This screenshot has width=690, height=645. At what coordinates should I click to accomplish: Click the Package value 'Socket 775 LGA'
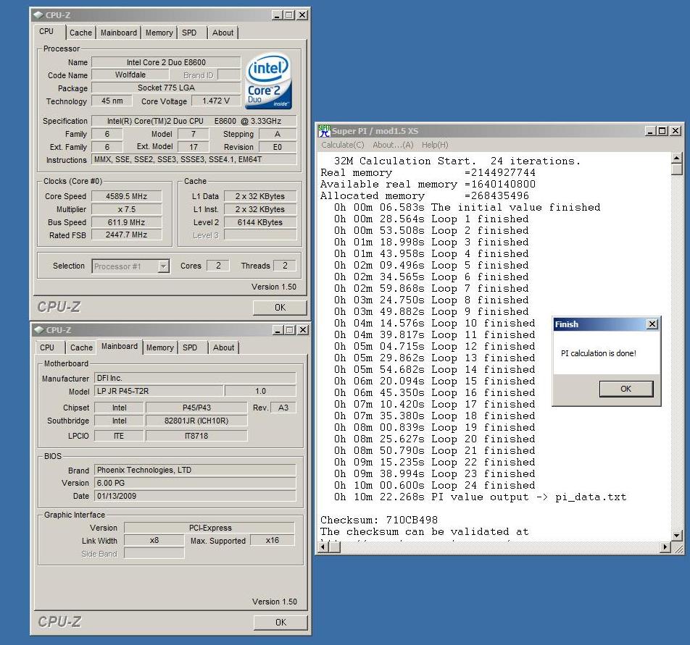167,88
